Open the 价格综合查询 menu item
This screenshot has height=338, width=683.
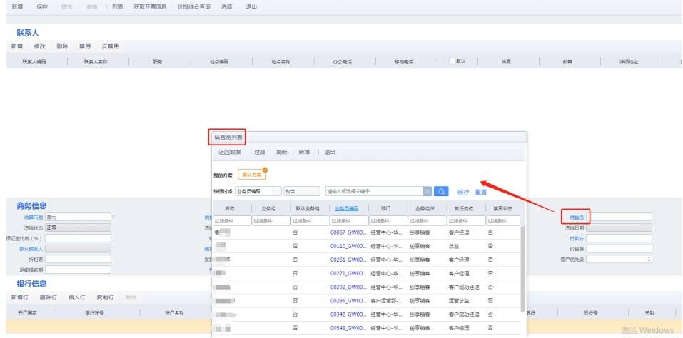[x=194, y=7]
